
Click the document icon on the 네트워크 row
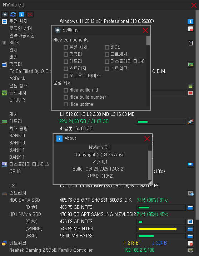click(x=190, y=243)
